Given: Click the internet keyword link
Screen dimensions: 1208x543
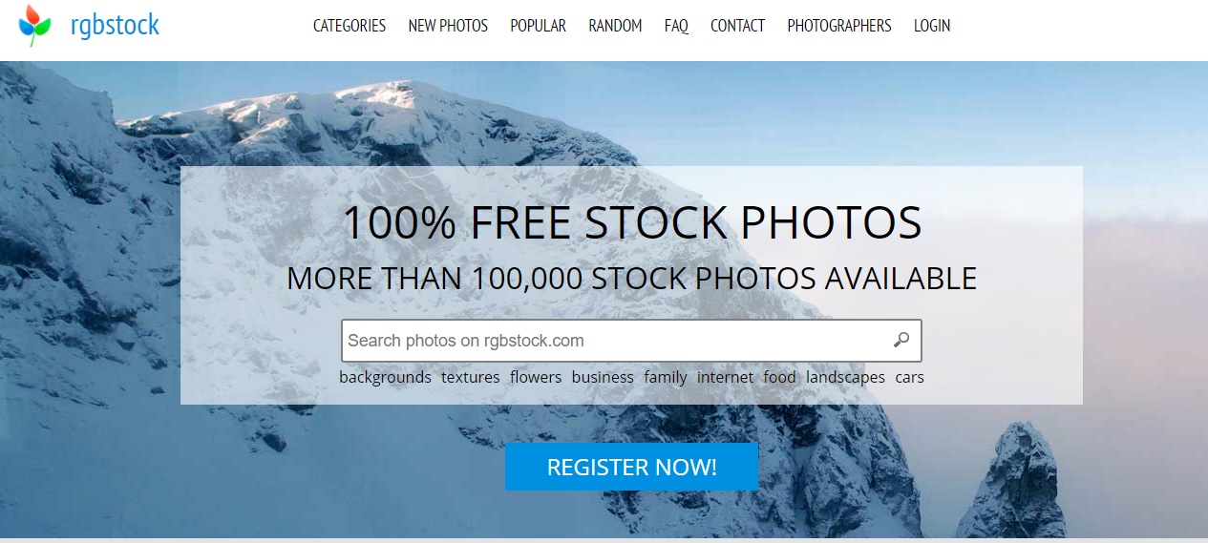Looking at the screenshot, I should (725, 377).
